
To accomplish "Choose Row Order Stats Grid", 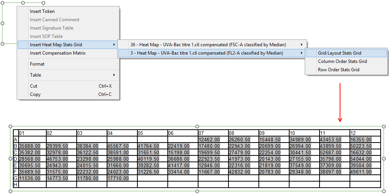I will coord(339,70).
